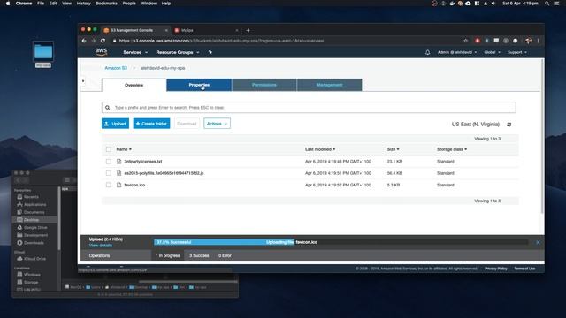Click file icon next to es2015-polyfills js file

(119, 173)
